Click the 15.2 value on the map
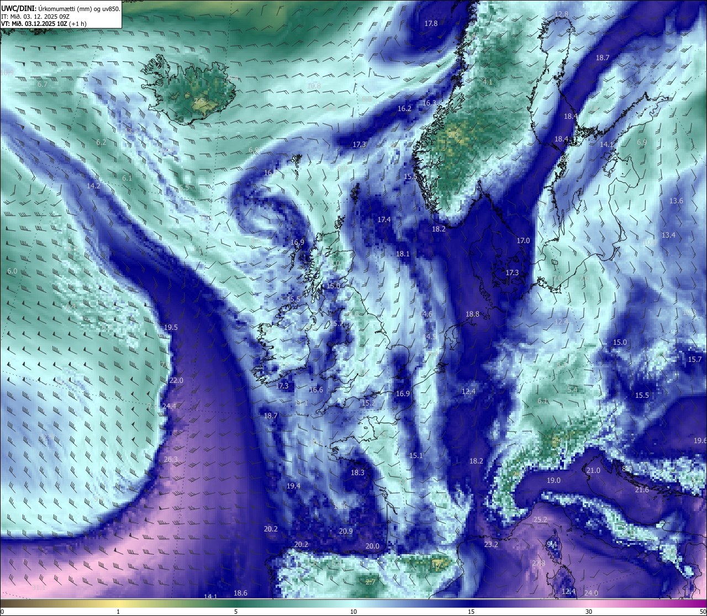Viewport: 707px width, 616px height. coord(368,403)
